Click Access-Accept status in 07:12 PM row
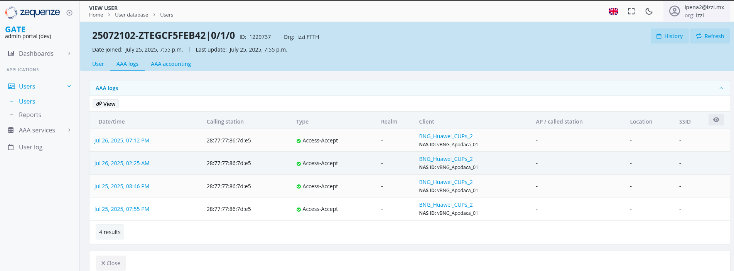This screenshot has height=271, width=734. (320, 141)
